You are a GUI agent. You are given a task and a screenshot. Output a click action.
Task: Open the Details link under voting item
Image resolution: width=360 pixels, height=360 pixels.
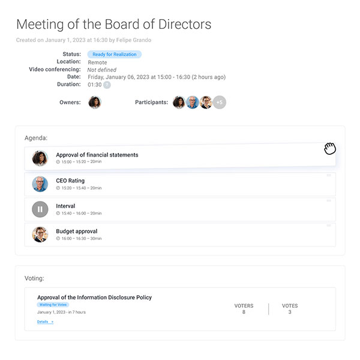pos(45,322)
